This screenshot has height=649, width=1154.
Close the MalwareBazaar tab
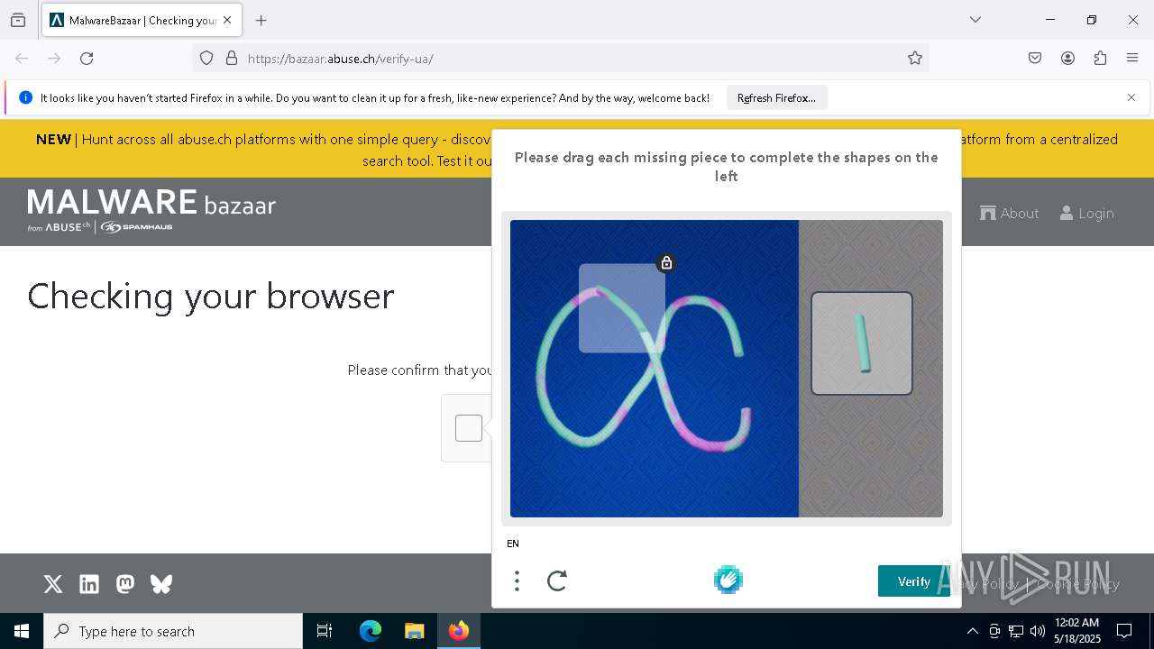[227, 20]
